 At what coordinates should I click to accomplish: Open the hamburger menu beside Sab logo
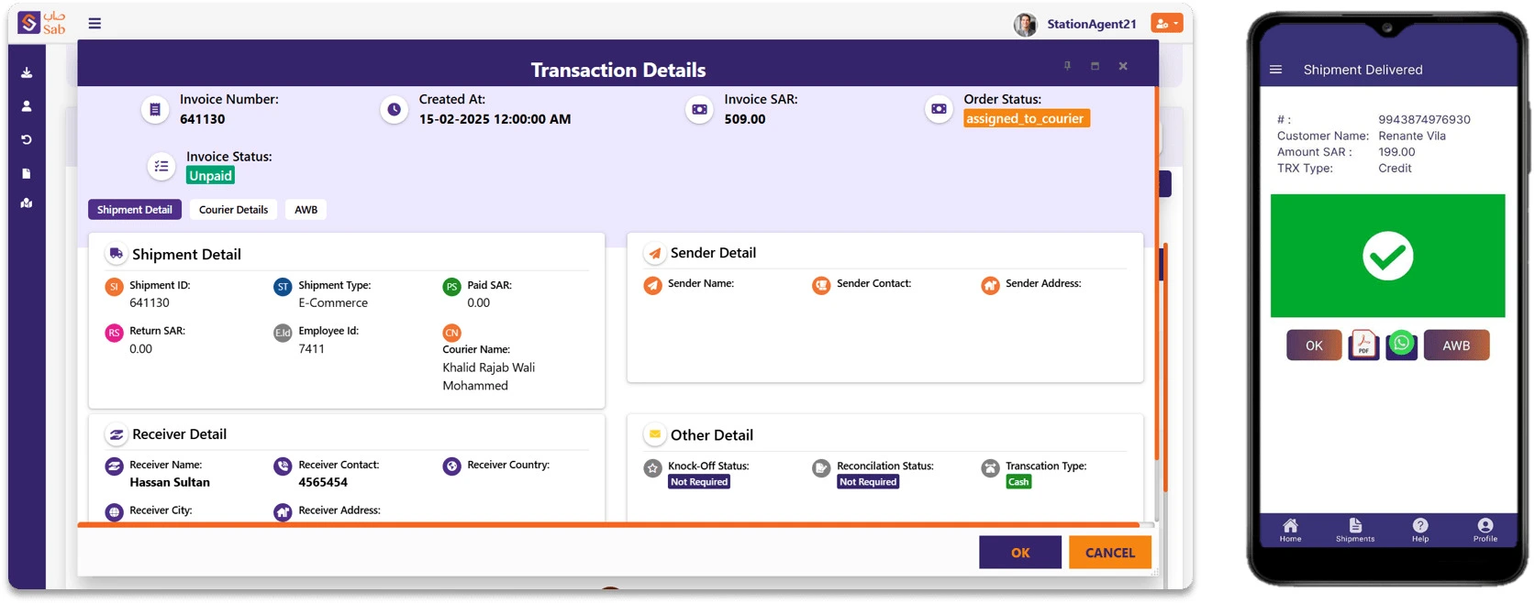point(95,24)
